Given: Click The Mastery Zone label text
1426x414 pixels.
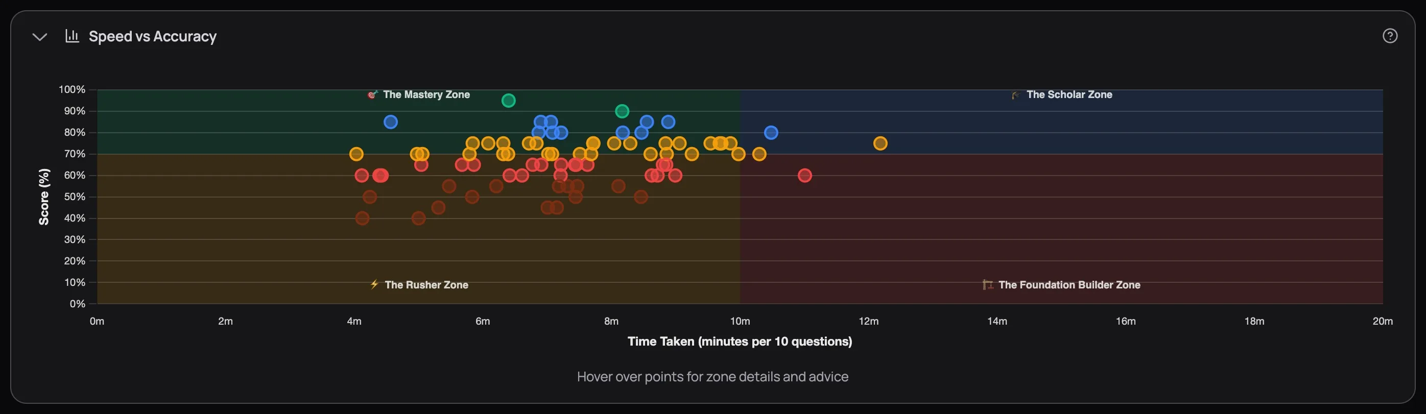Looking at the screenshot, I should pos(426,94).
